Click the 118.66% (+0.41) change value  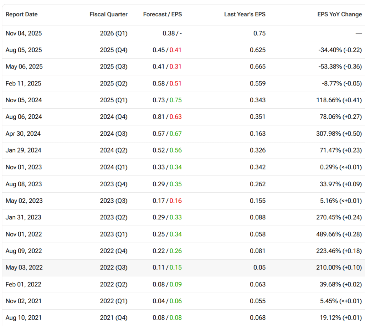pyautogui.click(x=340, y=100)
